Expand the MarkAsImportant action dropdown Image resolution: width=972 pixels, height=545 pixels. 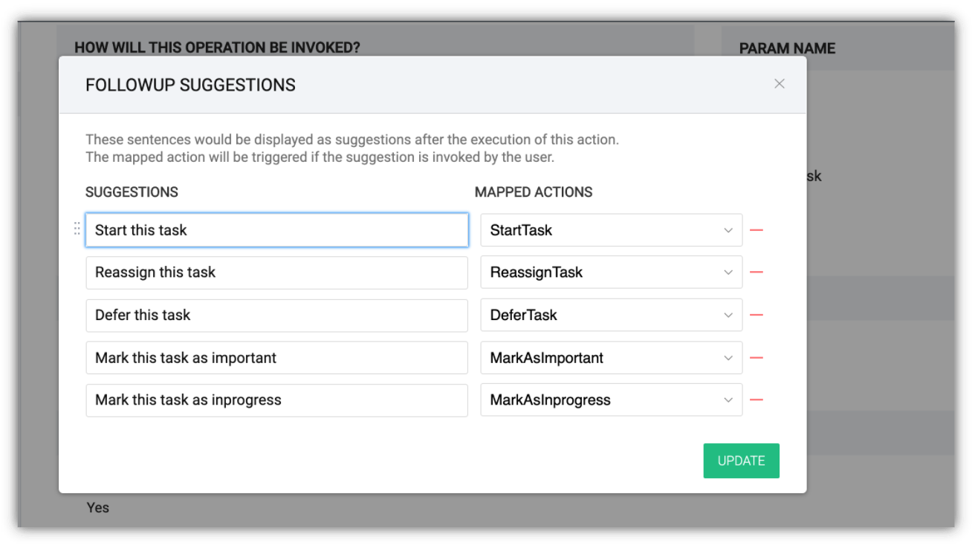611,358
